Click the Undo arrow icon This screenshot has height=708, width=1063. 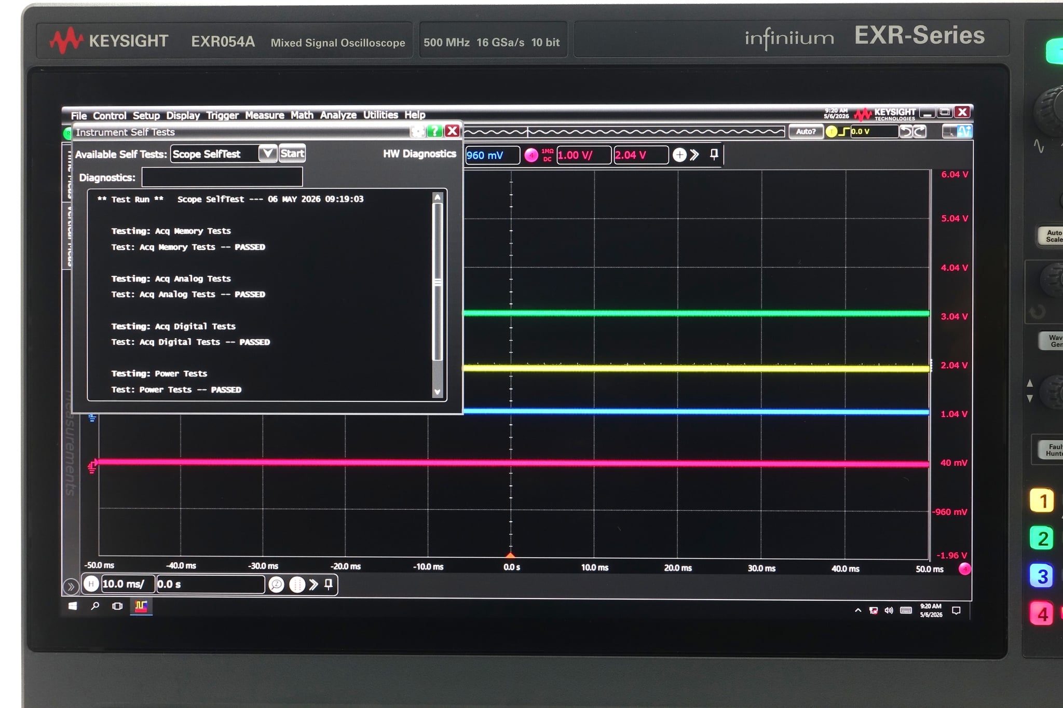[x=906, y=132]
